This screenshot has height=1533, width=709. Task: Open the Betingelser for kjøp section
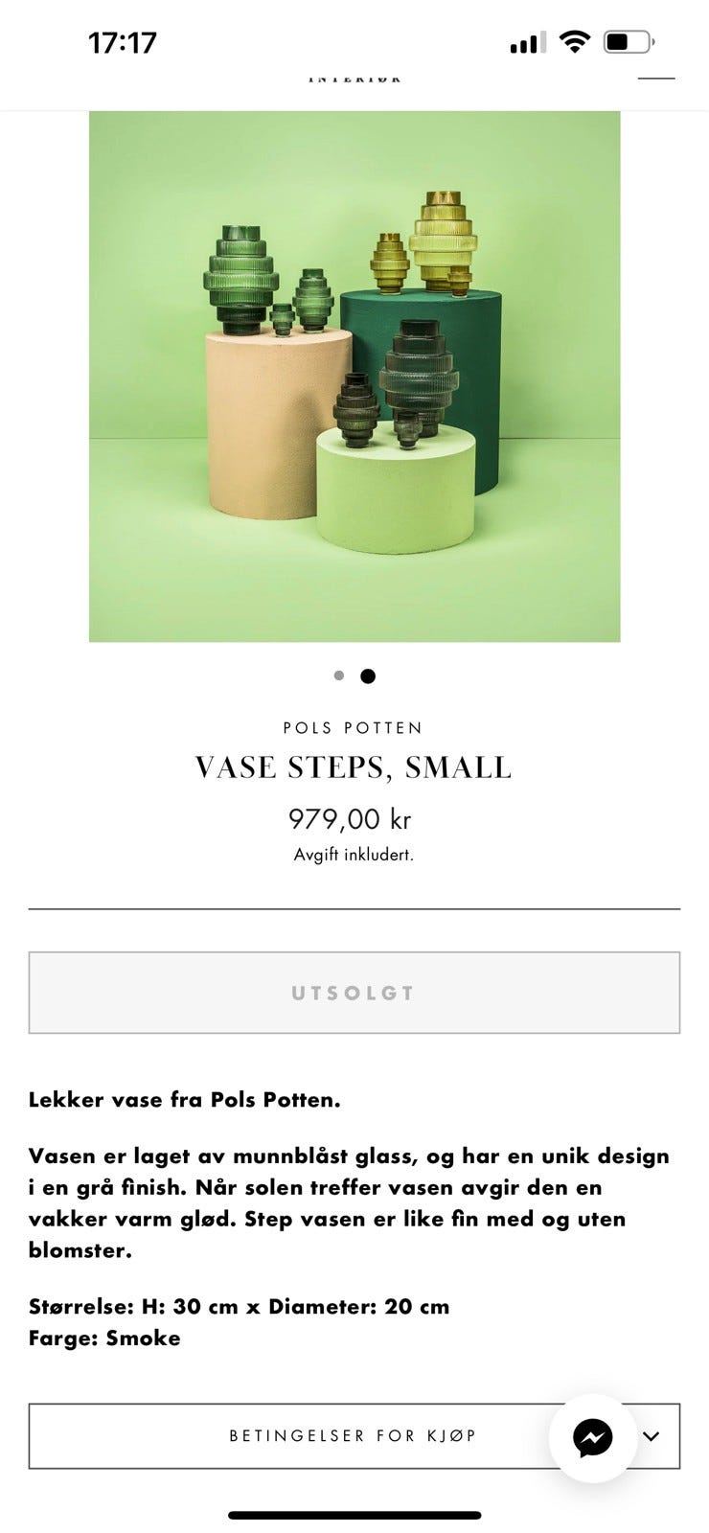click(354, 1436)
